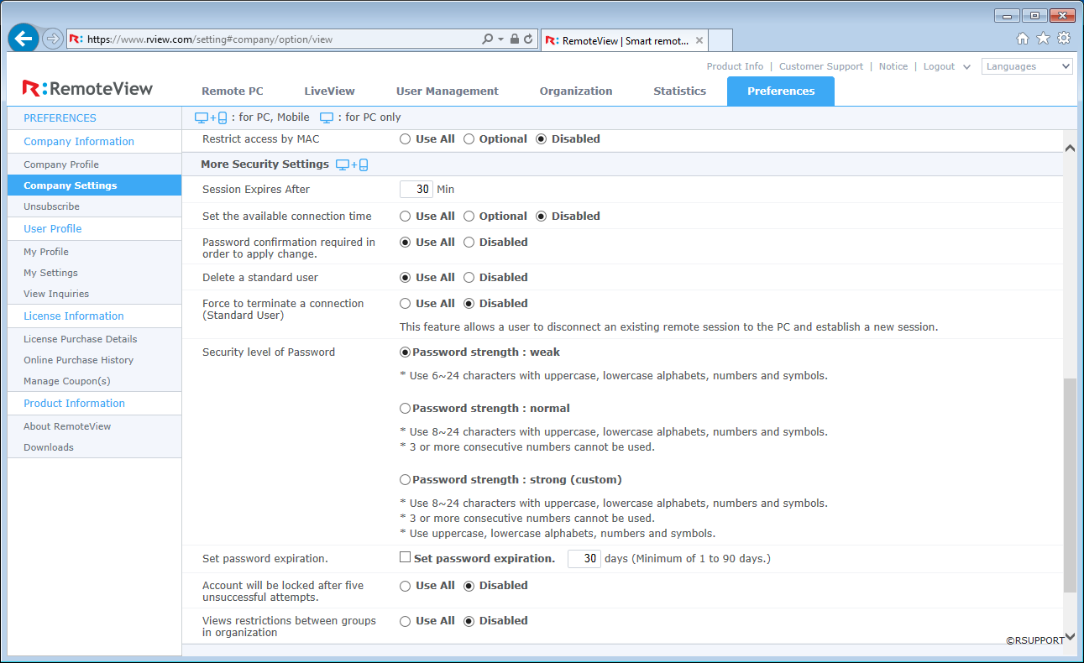Open the LiveView tab
This screenshot has width=1084, height=663.
329,91
